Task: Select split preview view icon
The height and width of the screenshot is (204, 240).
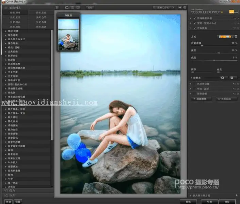Action: 73,7
